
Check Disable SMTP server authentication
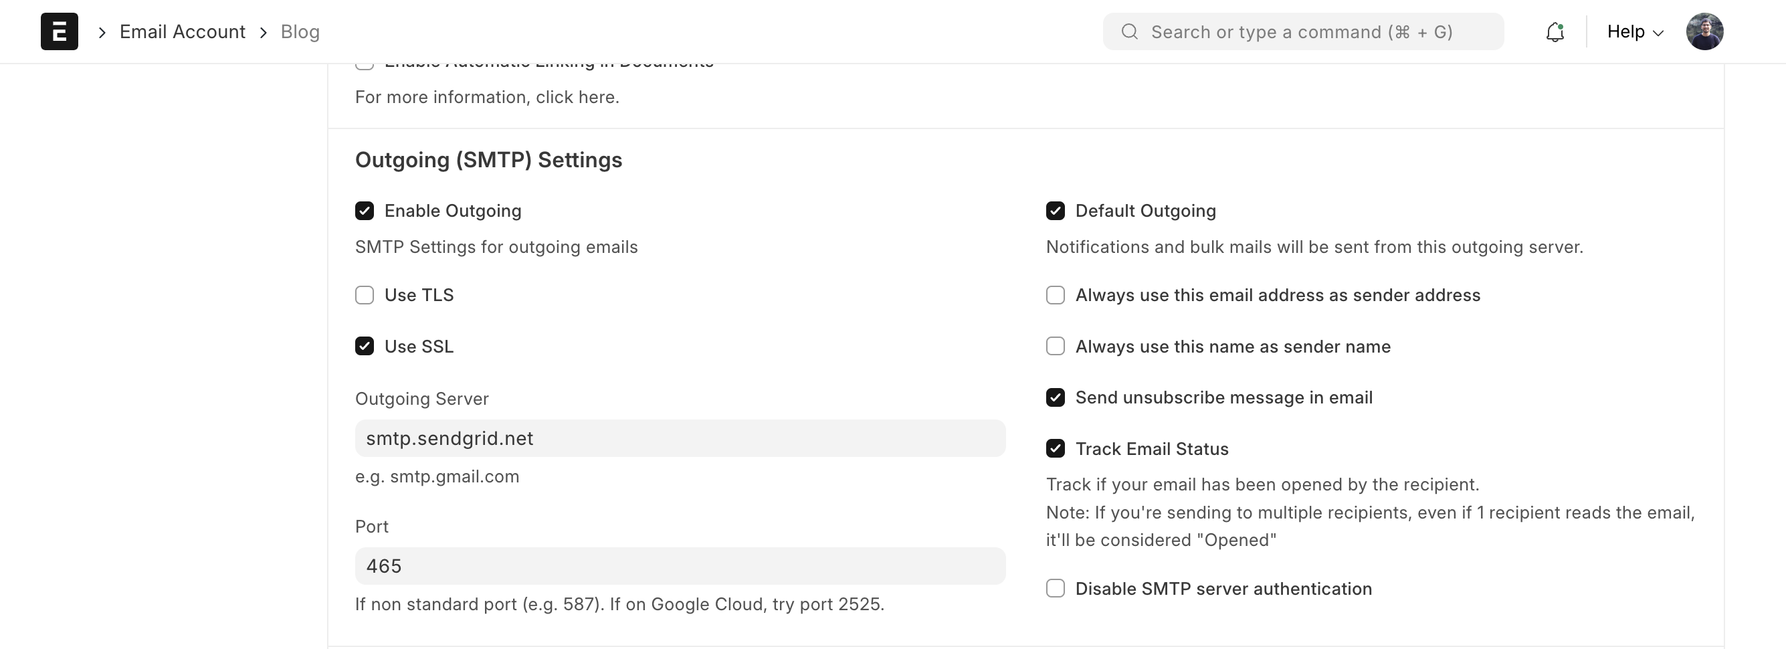coord(1056,589)
